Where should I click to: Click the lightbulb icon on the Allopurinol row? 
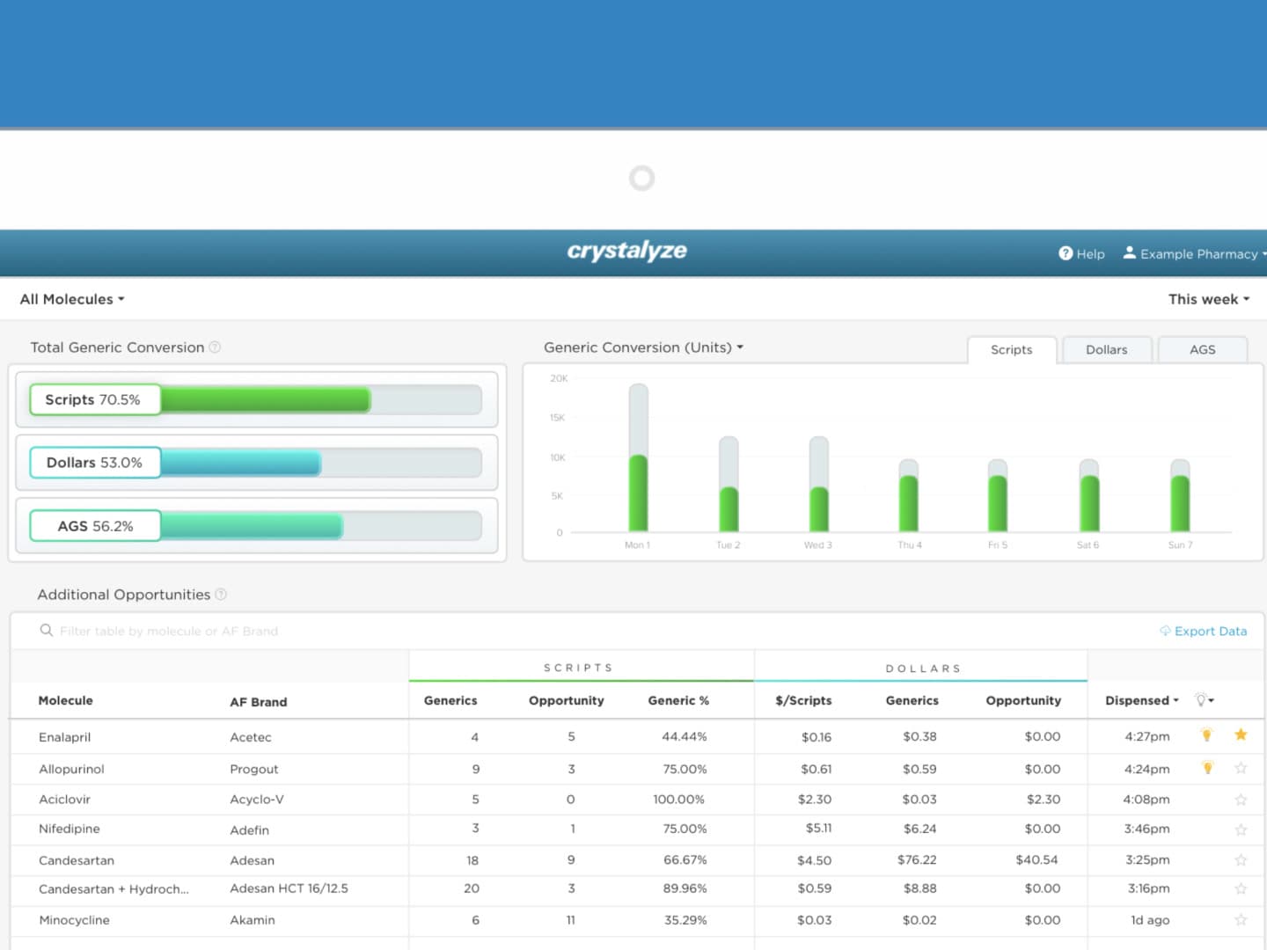click(1206, 767)
